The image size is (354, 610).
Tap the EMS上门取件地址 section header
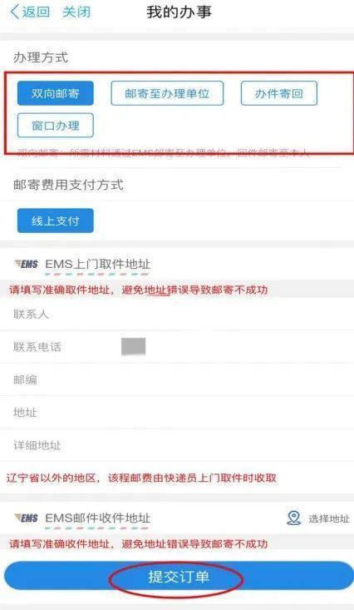[x=98, y=264]
